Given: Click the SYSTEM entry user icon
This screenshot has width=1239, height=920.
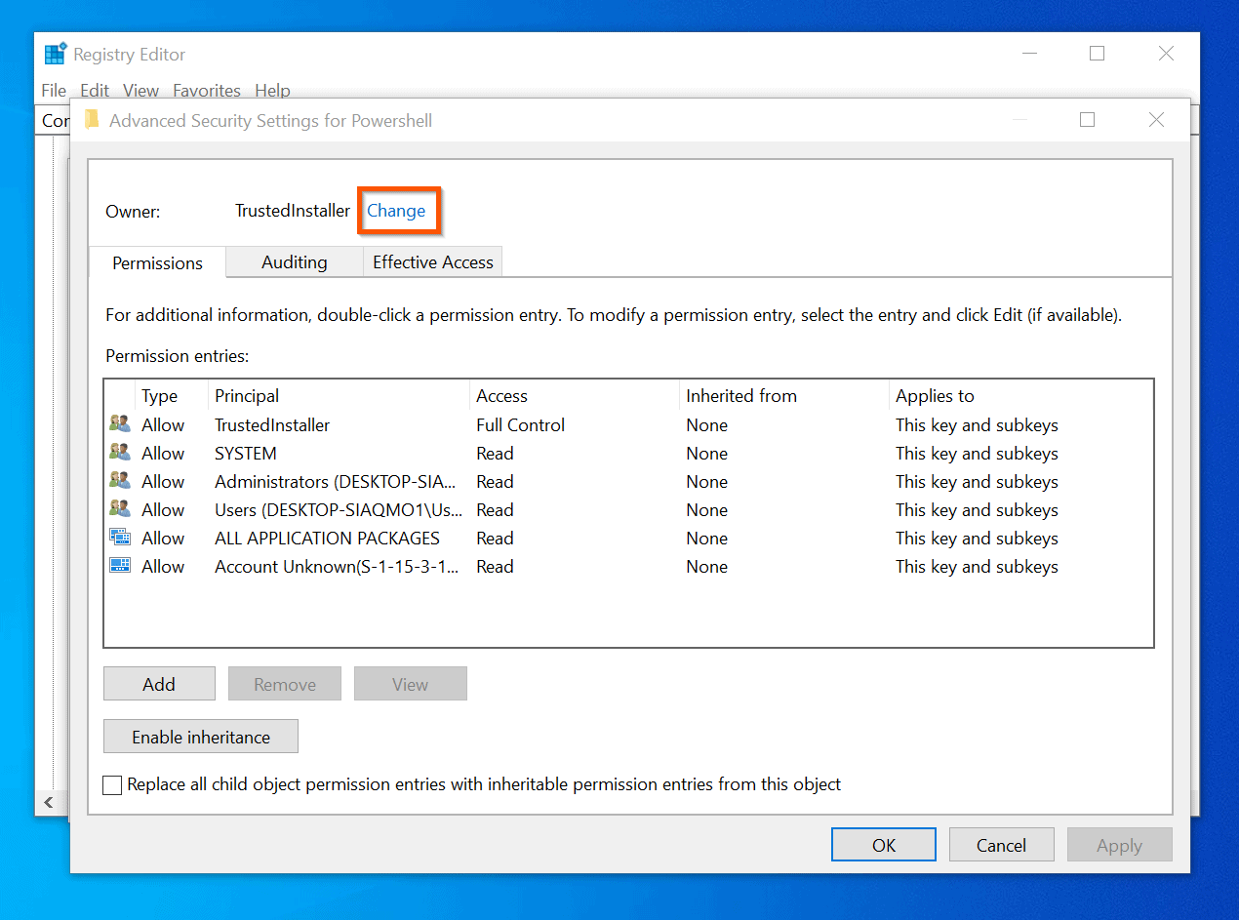Looking at the screenshot, I should click(x=120, y=453).
